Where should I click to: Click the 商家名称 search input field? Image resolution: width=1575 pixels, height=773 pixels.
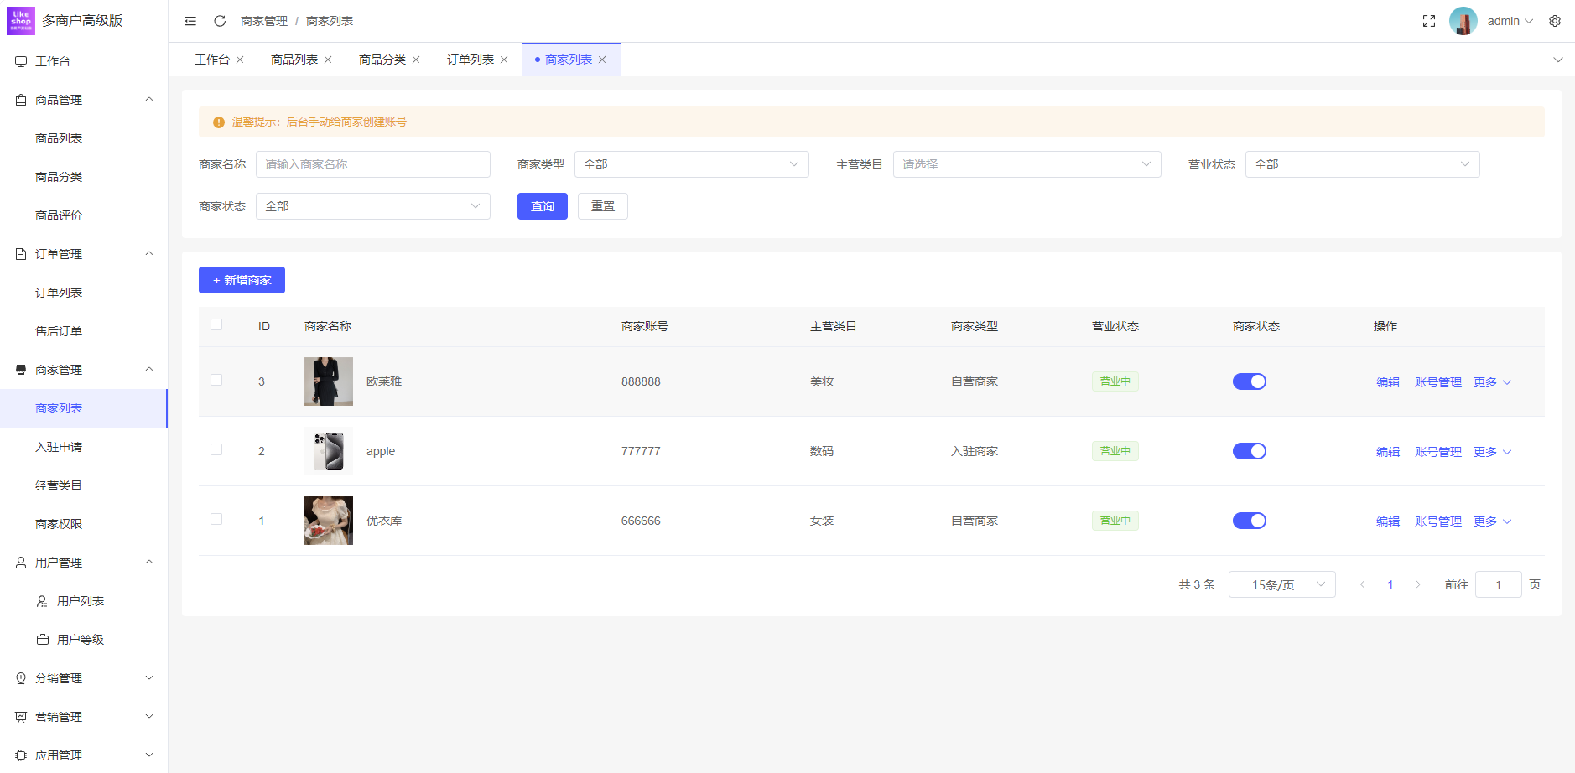click(372, 164)
